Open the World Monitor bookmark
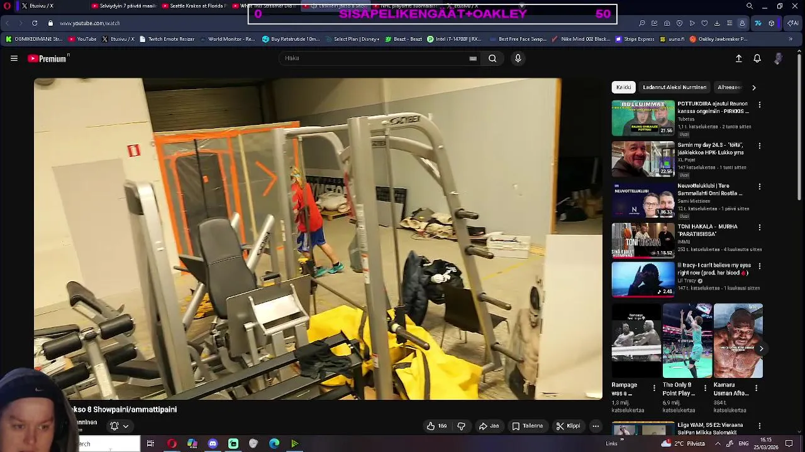 click(x=227, y=39)
